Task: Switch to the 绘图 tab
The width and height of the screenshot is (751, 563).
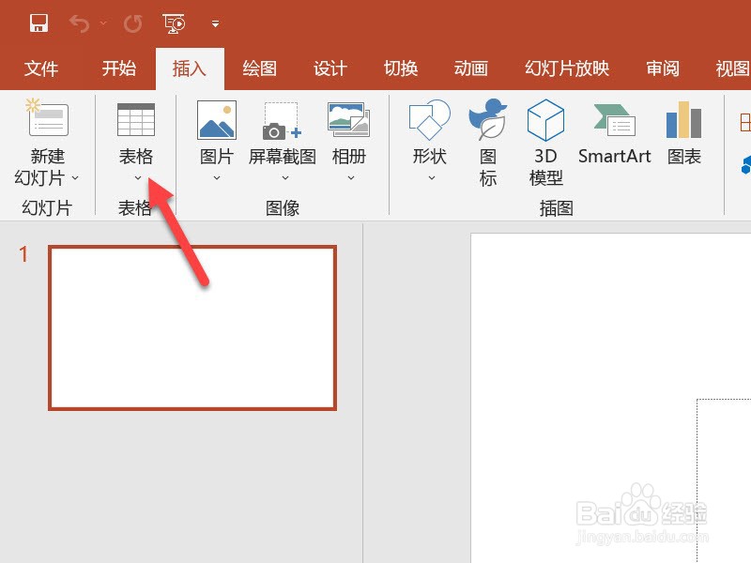Action: click(x=260, y=68)
